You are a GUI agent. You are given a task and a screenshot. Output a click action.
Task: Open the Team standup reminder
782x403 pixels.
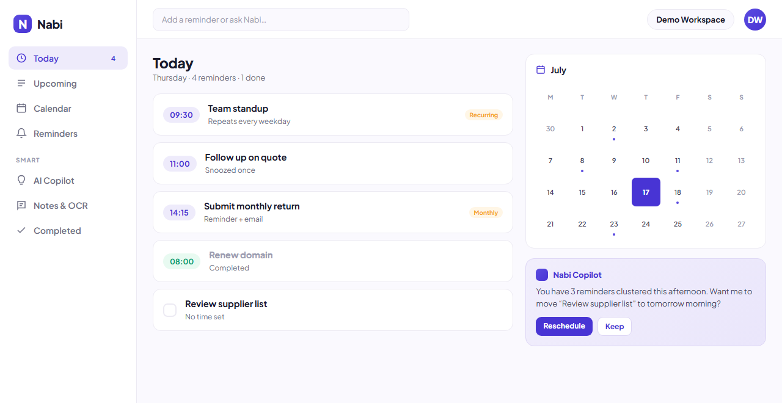pos(333,114)
